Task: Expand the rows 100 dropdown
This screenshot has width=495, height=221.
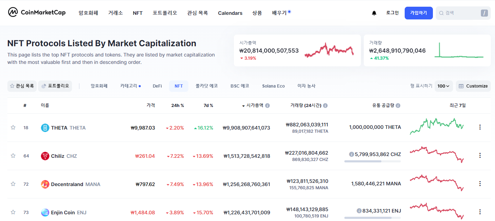Action: pos(444,86)
